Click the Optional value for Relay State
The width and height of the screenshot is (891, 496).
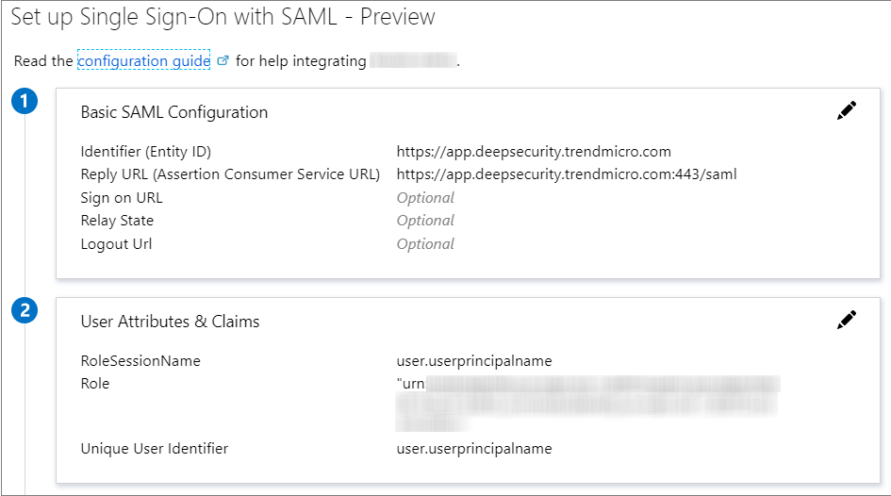(x=425, y=221)
